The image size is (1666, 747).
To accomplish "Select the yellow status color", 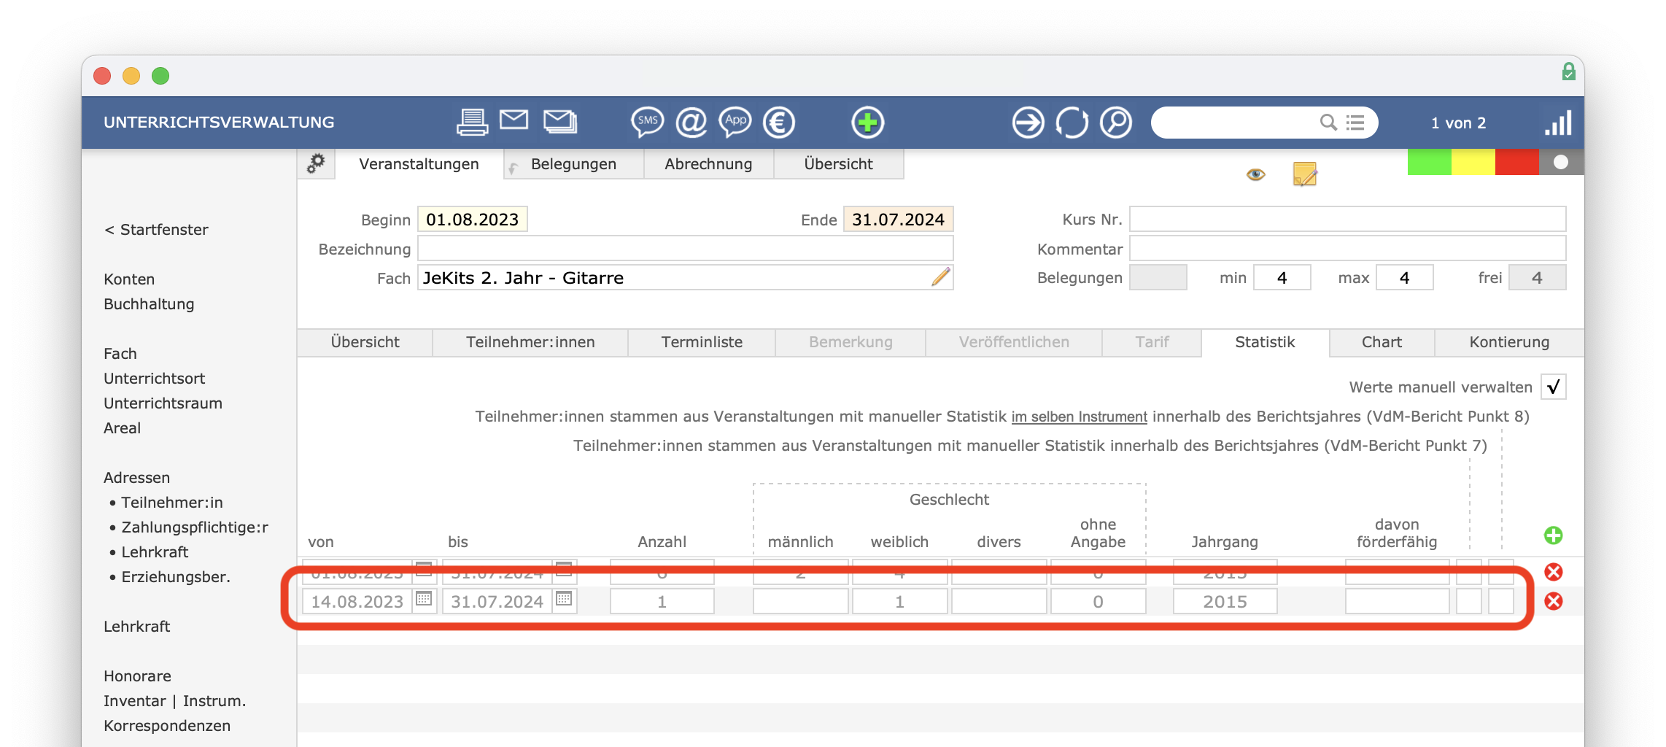I will pyautogui.click(x=1473, y=161).
